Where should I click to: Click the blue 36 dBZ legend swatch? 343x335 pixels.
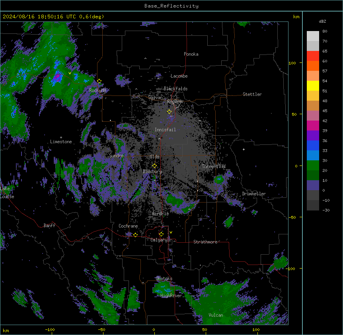[313, 145]
